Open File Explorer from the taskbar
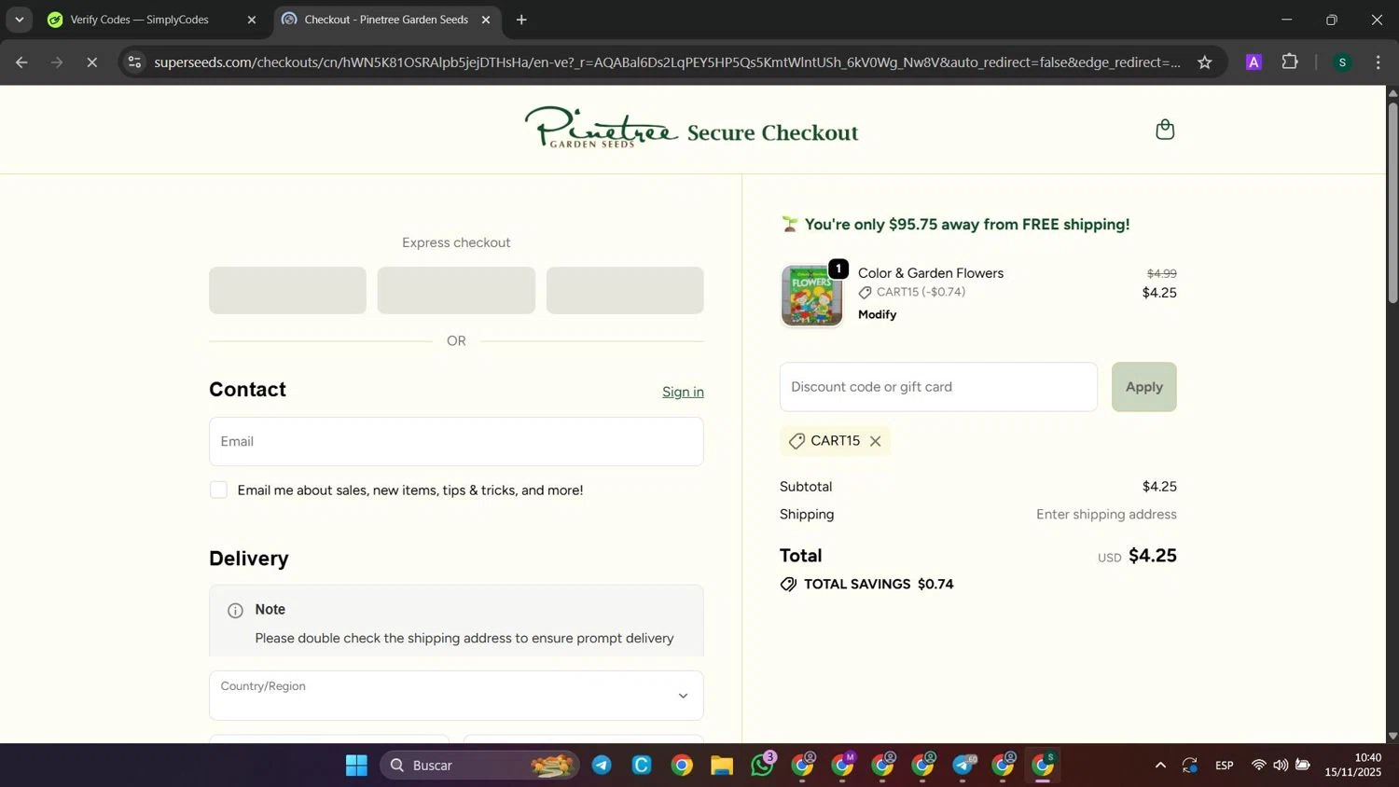Screen dimensions: 1399x787 coord(722,766)
